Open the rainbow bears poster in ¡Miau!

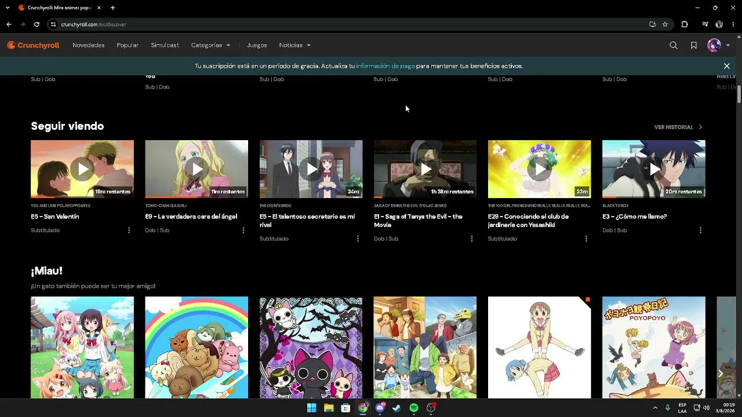pos(197,348)
